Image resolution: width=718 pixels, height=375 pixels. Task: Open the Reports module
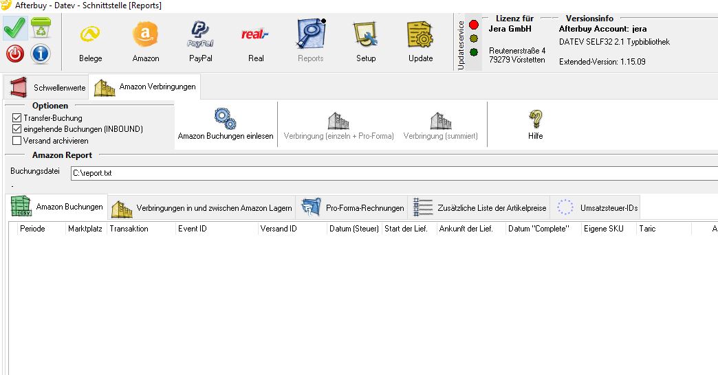pos(310,42)
